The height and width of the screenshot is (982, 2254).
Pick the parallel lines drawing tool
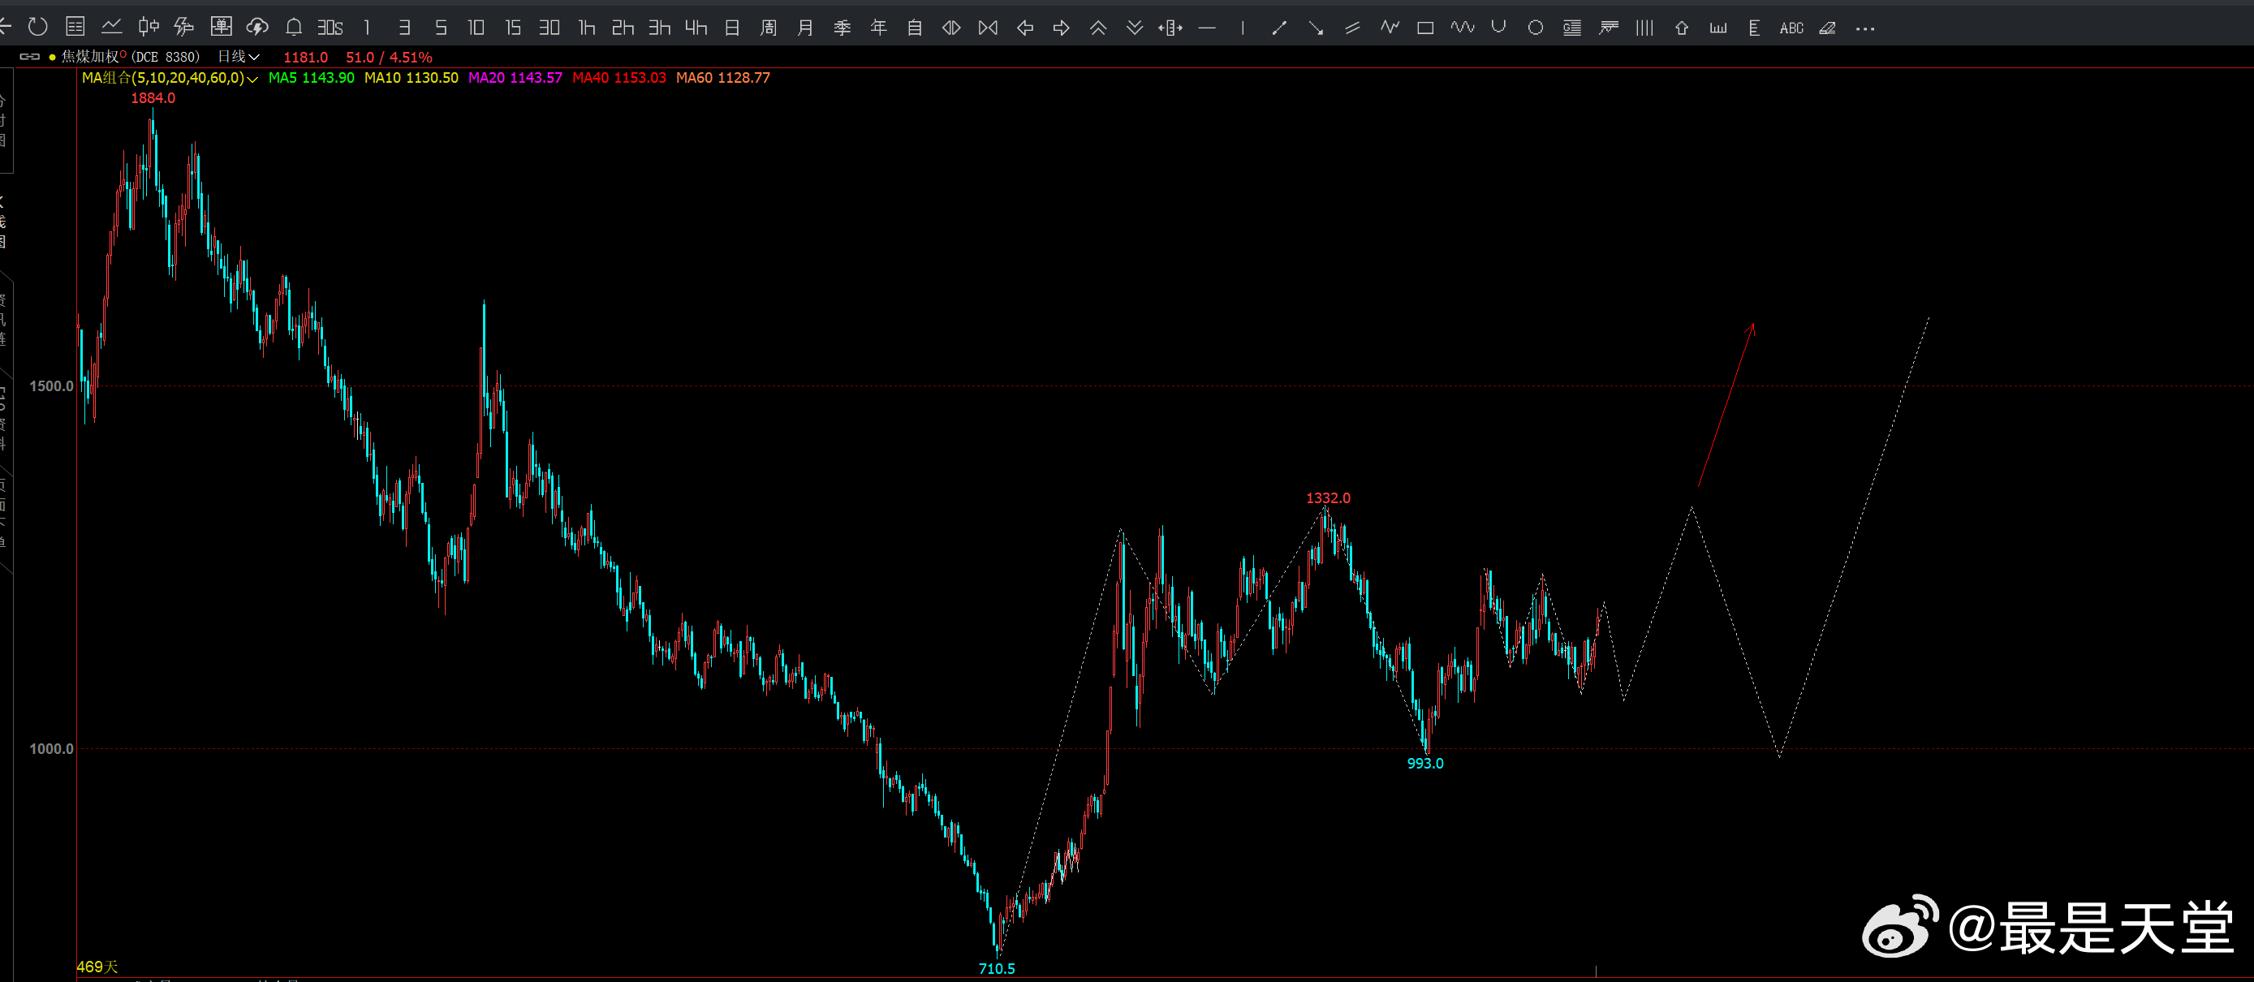[1352, 28]
